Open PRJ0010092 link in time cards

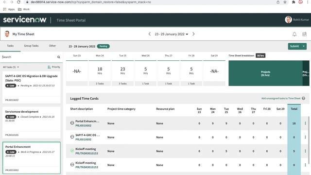coord(83,140)
